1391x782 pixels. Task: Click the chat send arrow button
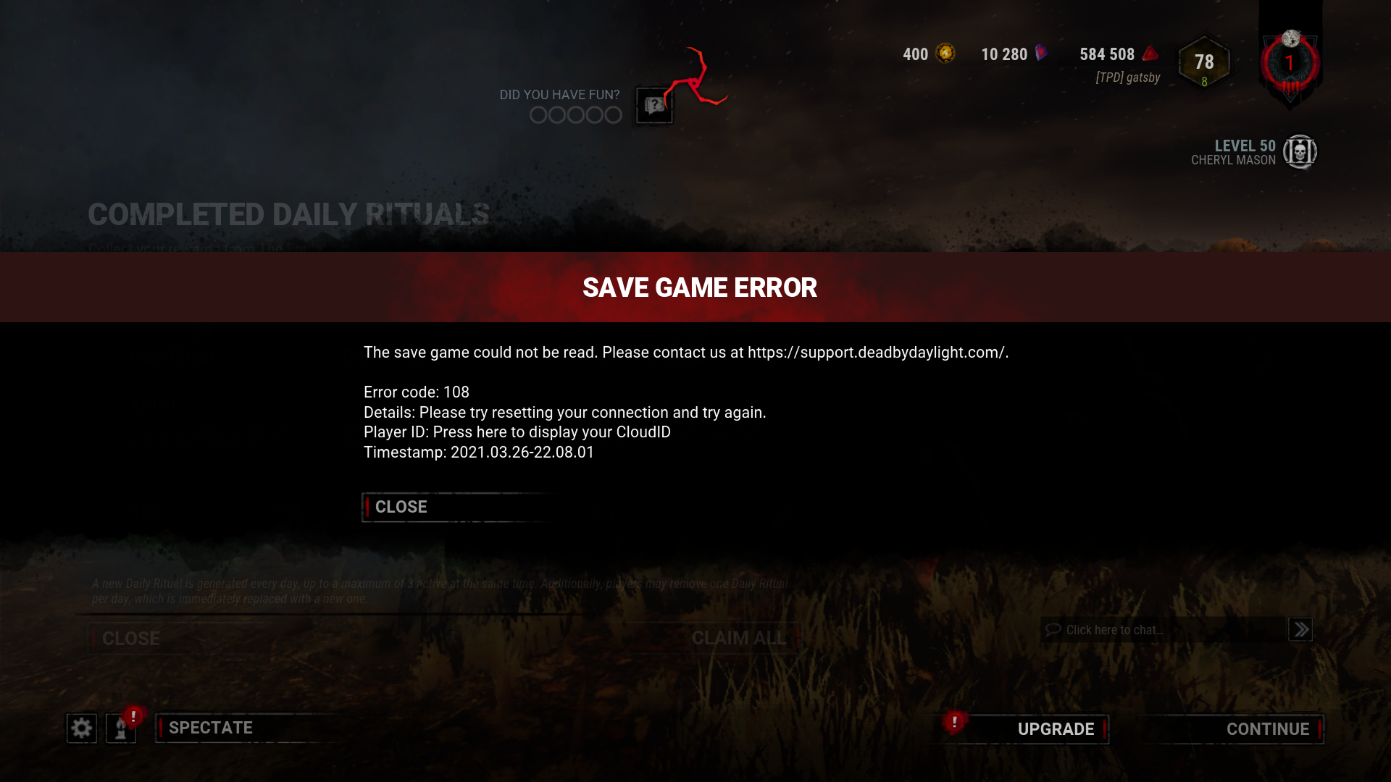click(x=1300, y=629)
